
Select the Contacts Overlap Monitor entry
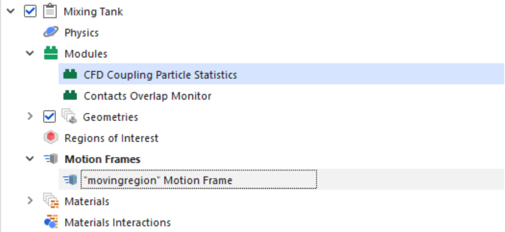coord(147,96)
